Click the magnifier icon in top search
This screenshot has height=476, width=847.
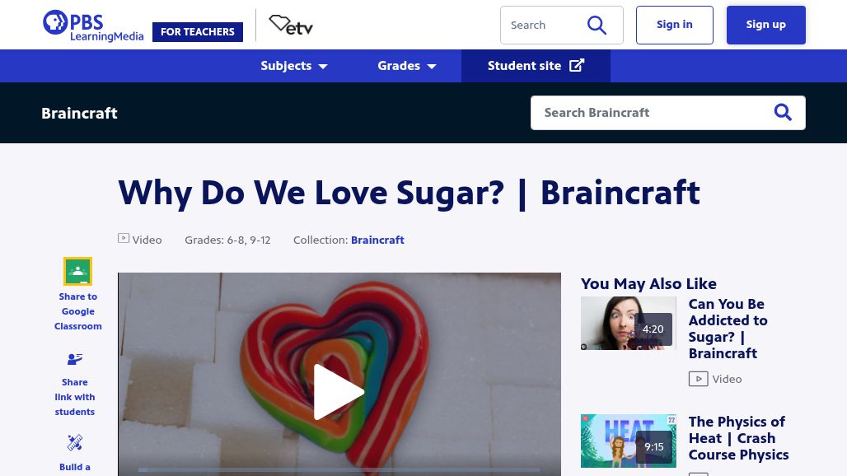point(597,25)
